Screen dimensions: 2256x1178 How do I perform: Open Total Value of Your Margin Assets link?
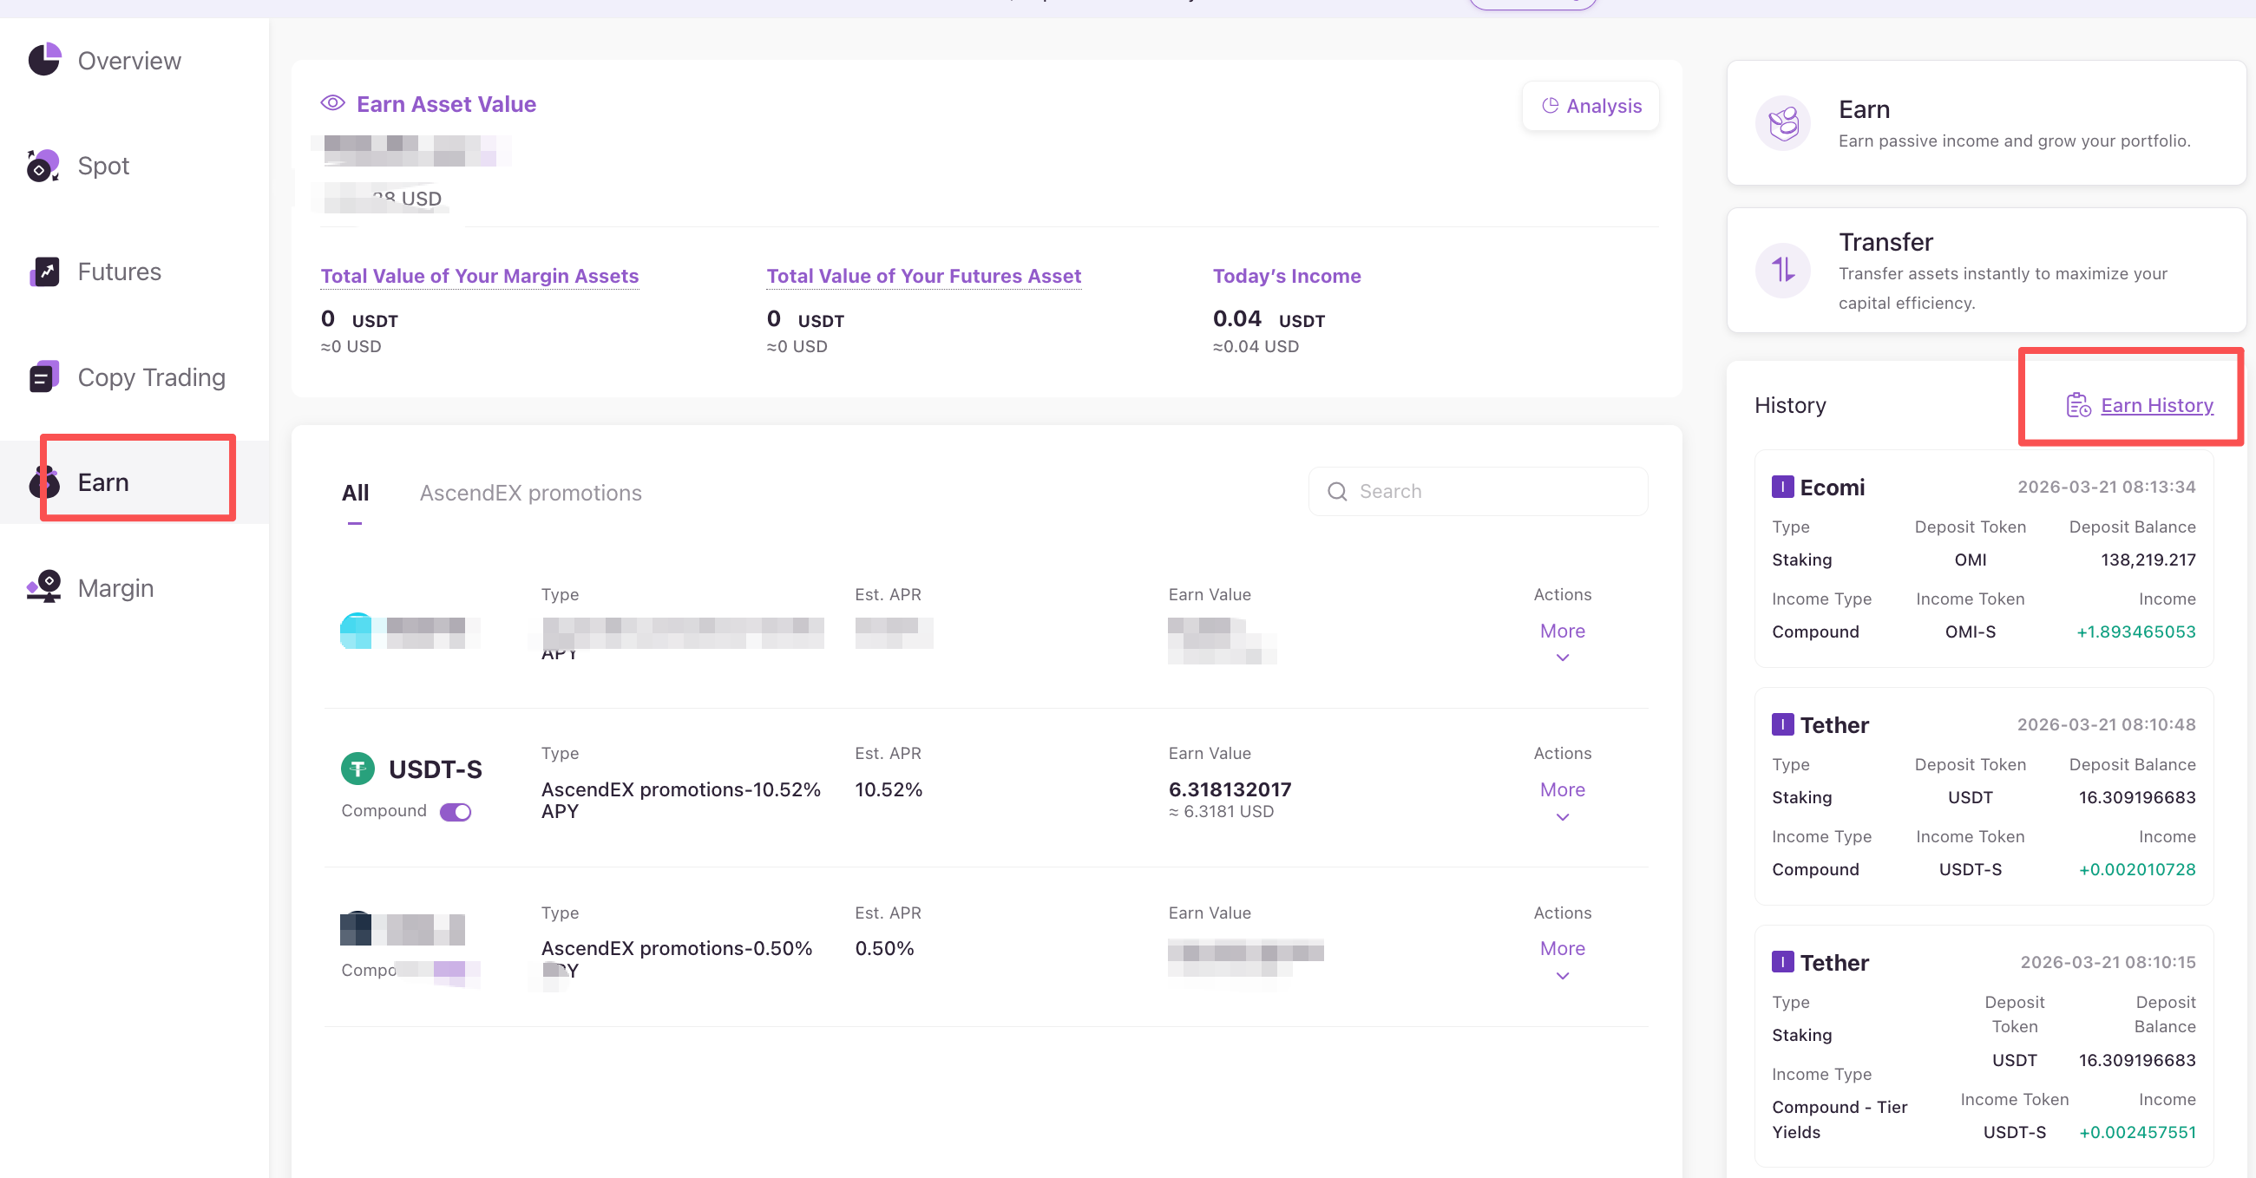tap(479, 276)
